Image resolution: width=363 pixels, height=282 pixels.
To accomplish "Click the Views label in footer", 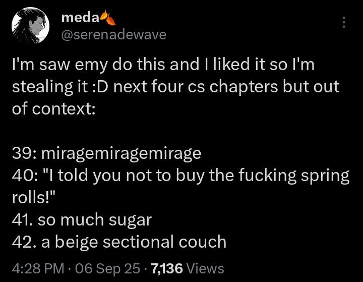I will 205,268.
